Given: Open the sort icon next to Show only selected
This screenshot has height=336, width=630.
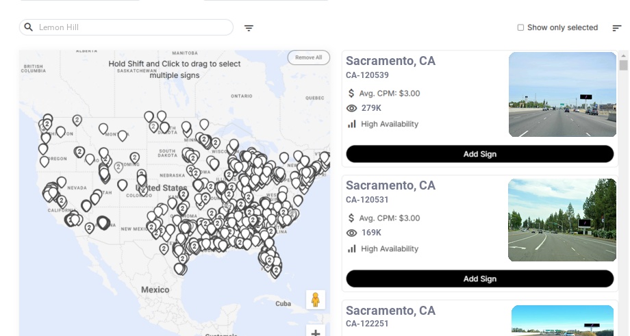Looking at the screenshot, I should 617,28.
